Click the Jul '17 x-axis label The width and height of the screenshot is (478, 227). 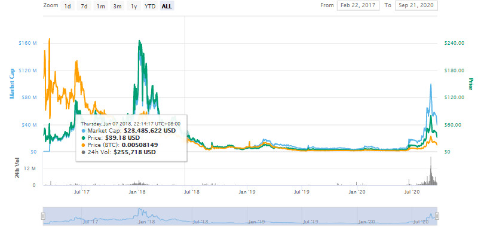[82, 192]
